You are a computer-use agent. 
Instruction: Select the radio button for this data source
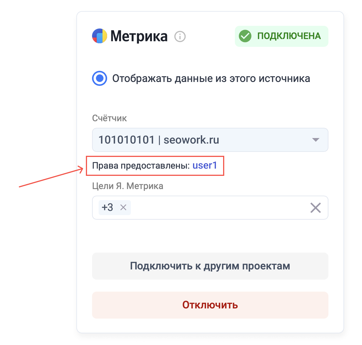tap(100, 78)
